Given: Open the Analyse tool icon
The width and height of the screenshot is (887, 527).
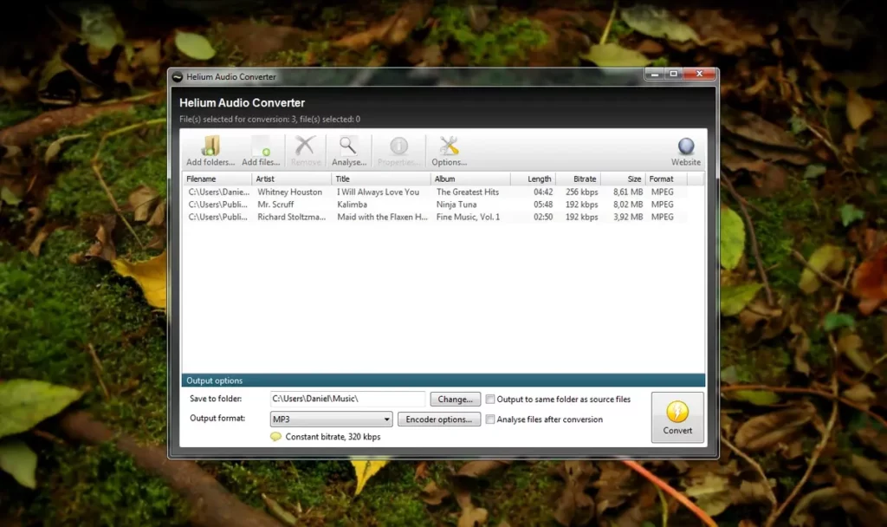Looking at the screenshot, I should pyautogui.click(x=348, y=146).
